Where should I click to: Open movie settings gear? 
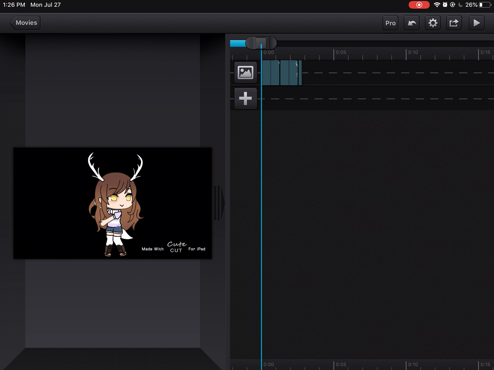433,23
